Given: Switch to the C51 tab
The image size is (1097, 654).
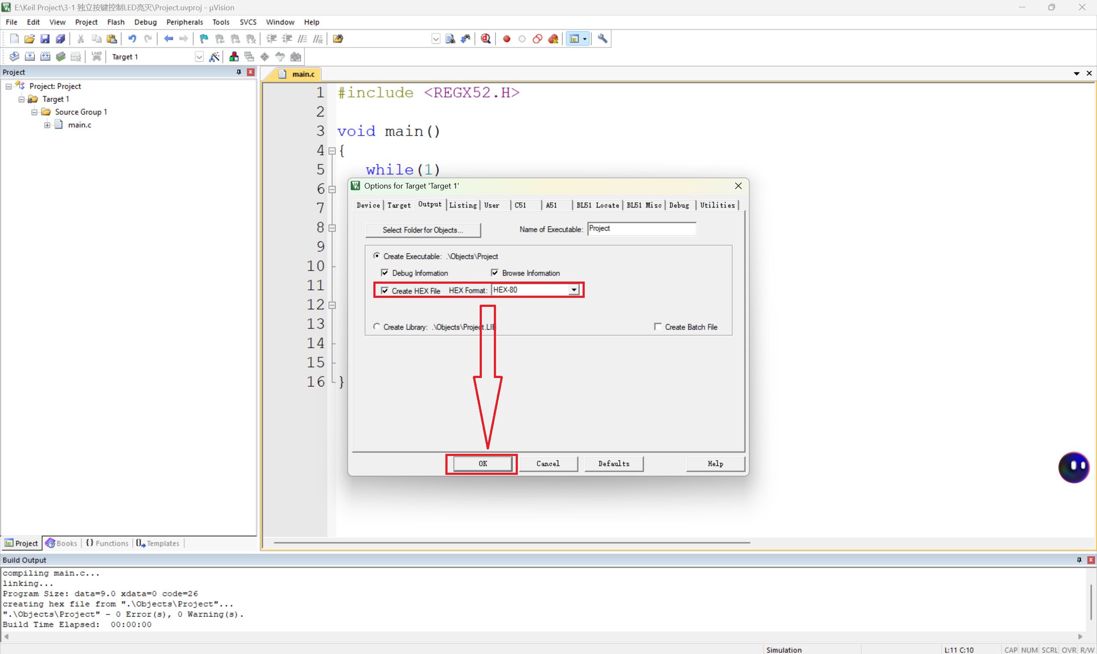Looking at the screenshot, I should [x=520, y=205].
